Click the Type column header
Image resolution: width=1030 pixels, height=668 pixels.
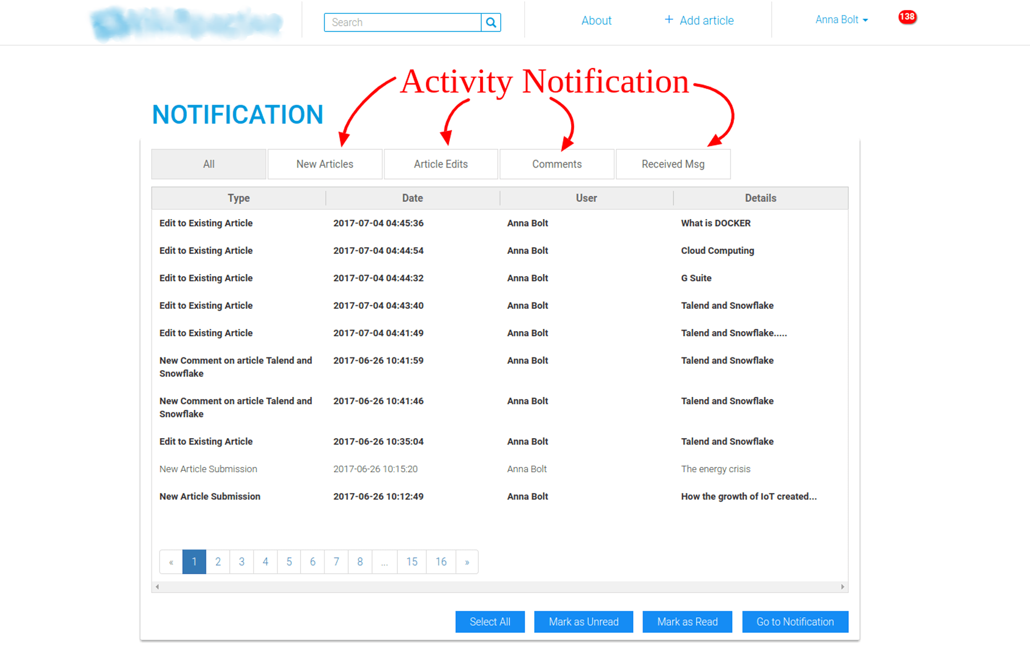coord(239,198)
